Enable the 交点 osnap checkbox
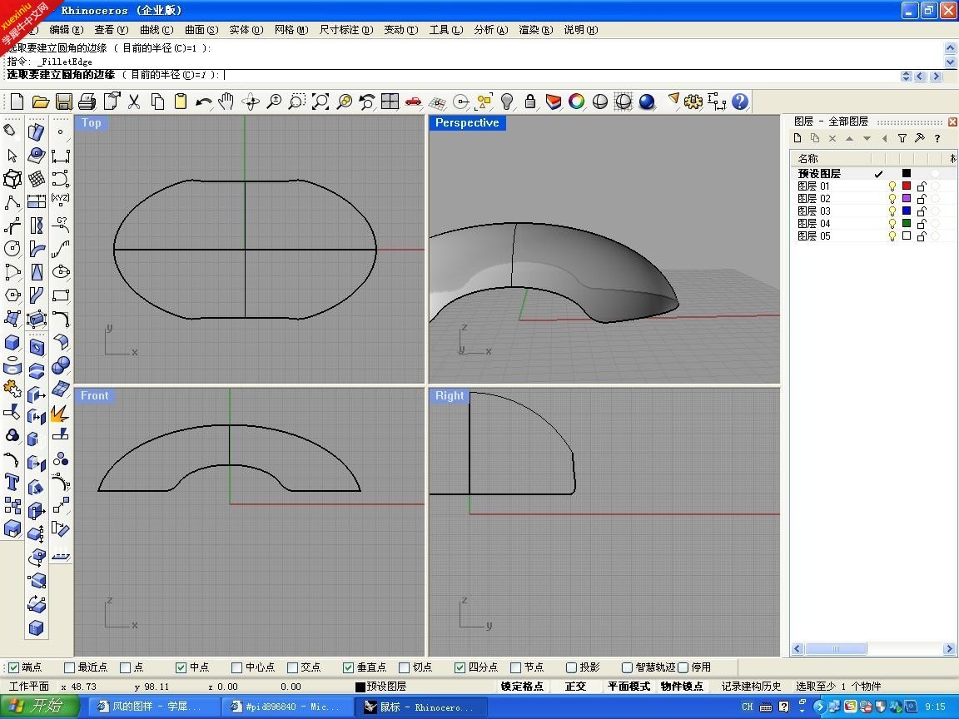 (x=292, y=667)
